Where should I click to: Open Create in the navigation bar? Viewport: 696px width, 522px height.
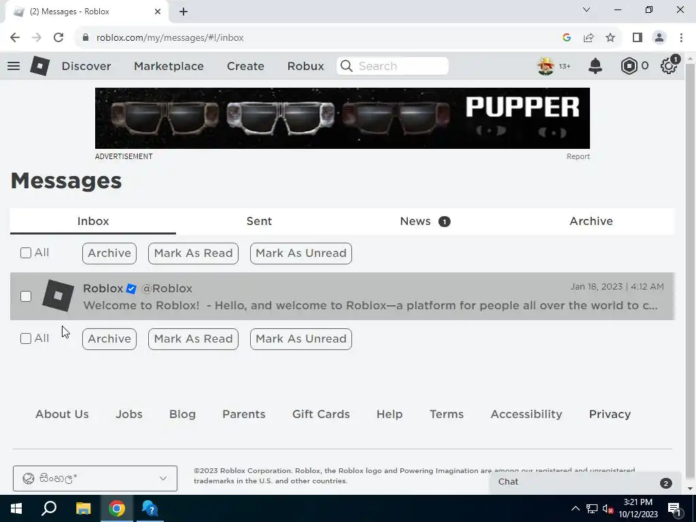245,66
